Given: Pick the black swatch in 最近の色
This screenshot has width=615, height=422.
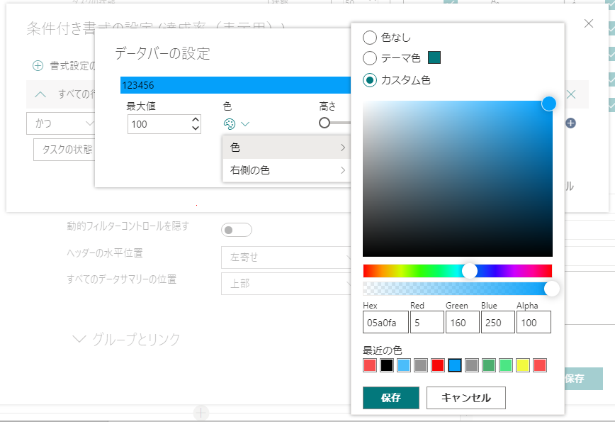Looking at the screenshot, I should point(387,365).
